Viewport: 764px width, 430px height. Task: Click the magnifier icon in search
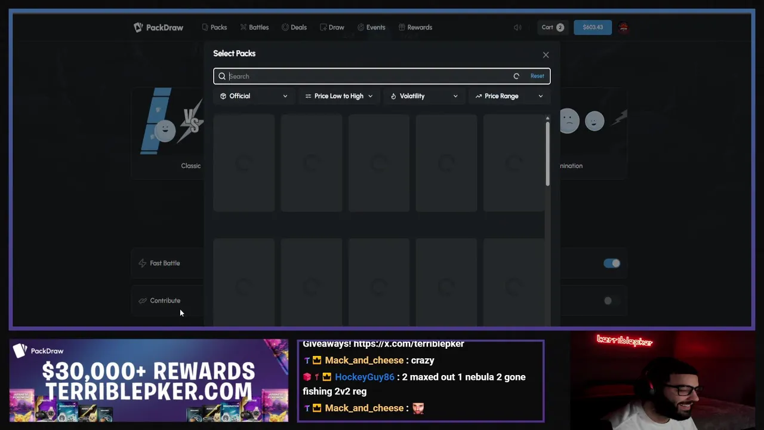pos(222,76)
